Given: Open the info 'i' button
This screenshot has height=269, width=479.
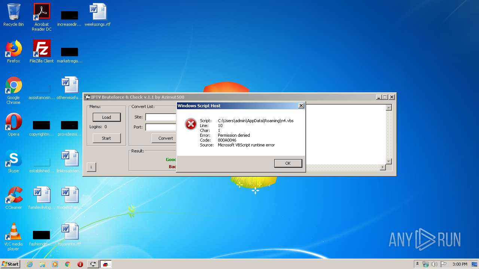Looking at the screenshot, I should [x=91, y=167].
